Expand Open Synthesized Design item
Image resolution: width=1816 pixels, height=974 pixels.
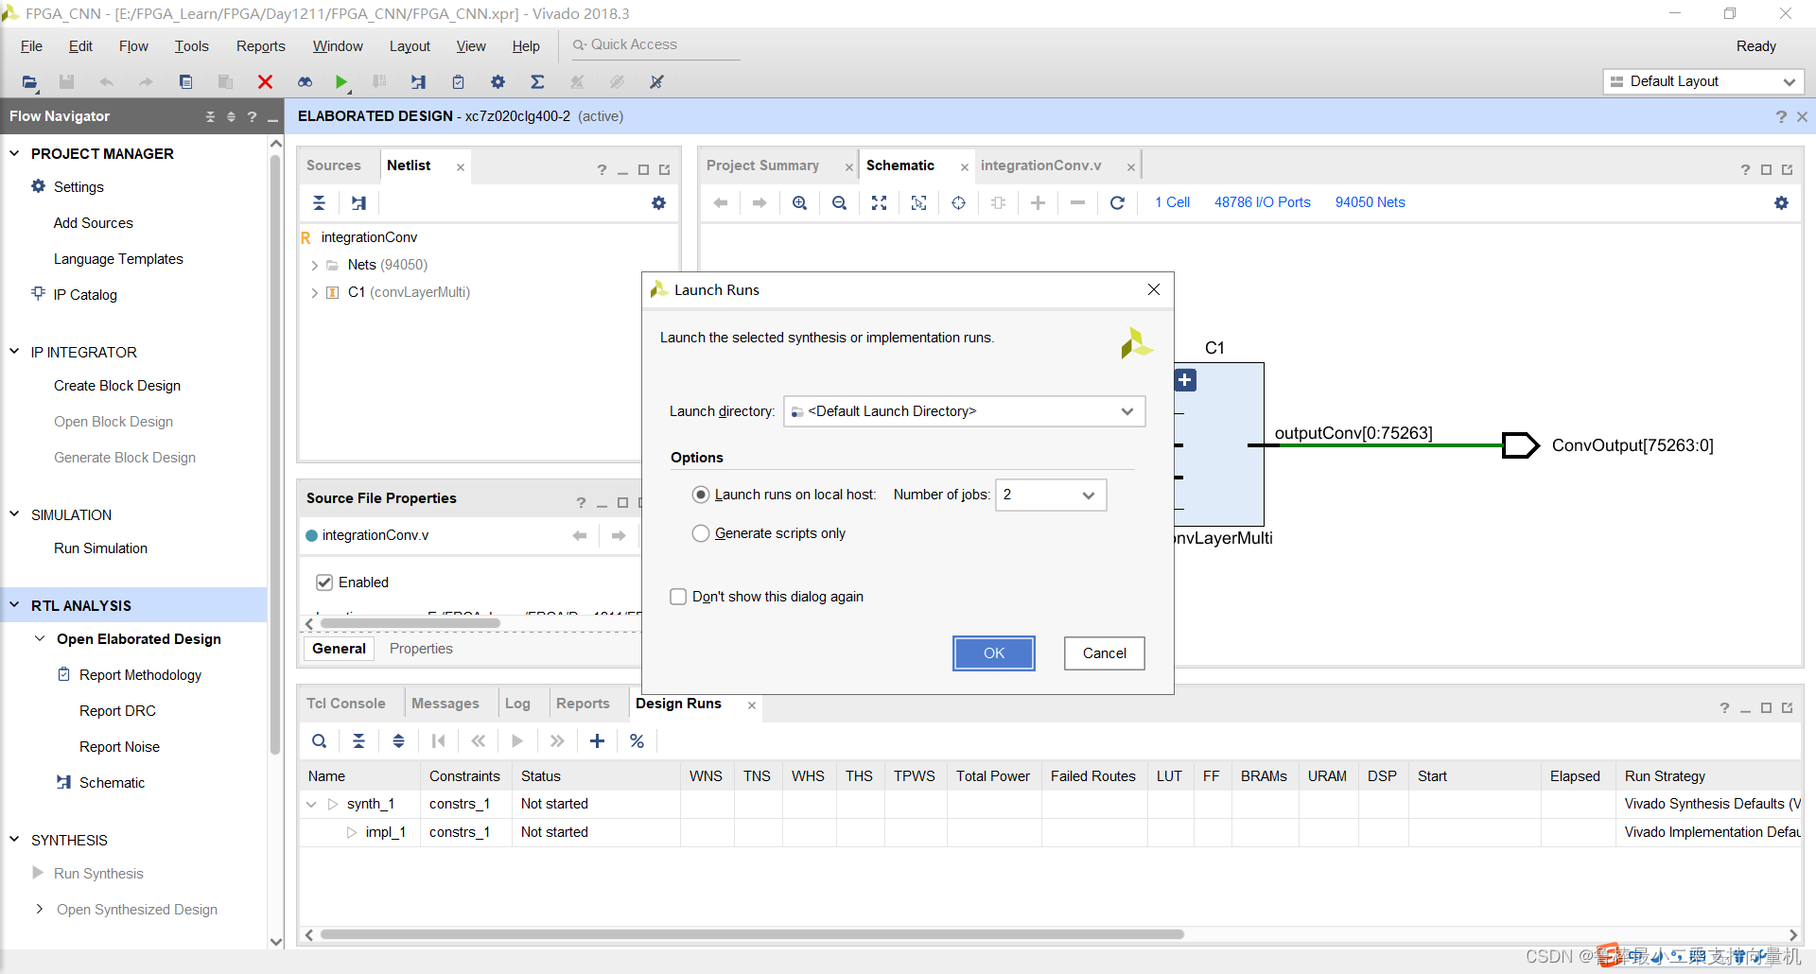point(39,909)
